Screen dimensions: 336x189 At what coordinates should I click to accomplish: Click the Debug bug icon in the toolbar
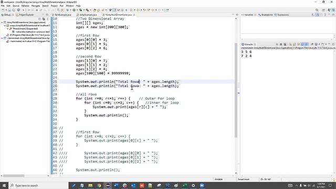(x=67, y=10)
